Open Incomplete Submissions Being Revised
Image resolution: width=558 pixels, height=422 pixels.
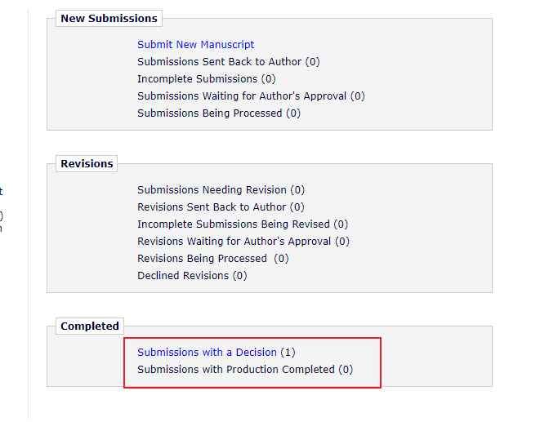(234, 224)
